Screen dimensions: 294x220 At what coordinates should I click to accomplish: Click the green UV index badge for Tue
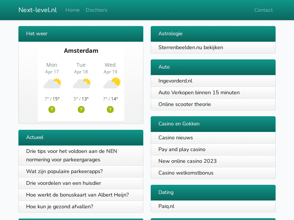pos(81,109)
